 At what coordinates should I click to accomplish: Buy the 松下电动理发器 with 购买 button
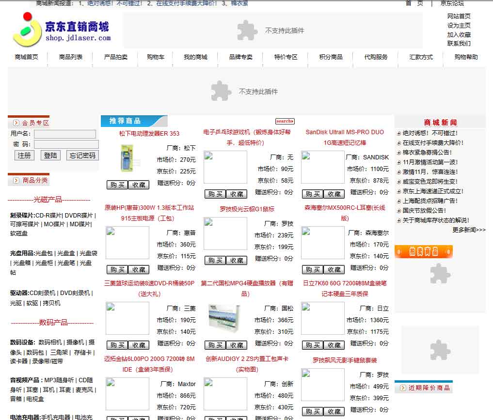(117, 185)
